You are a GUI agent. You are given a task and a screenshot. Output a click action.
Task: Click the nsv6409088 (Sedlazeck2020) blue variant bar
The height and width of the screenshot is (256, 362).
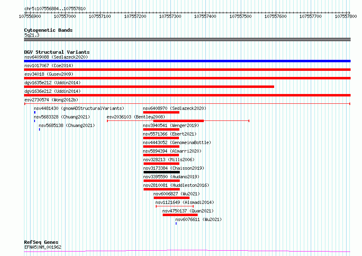187,61
